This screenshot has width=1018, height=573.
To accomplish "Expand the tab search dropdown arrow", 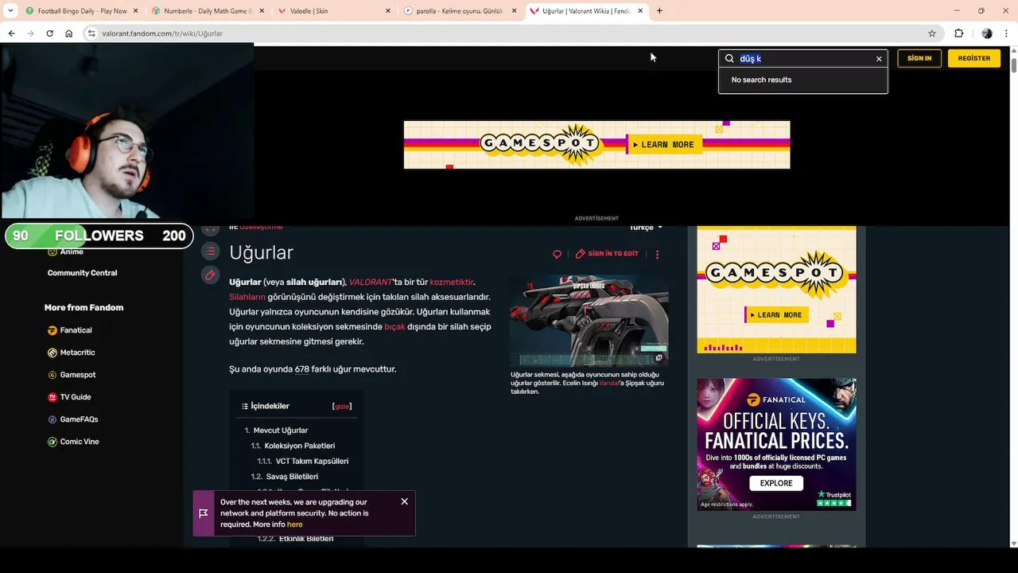I will coord(10,11).
